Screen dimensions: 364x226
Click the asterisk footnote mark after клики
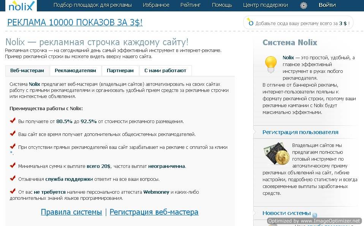pyautogui.click(x=11, y=153)
